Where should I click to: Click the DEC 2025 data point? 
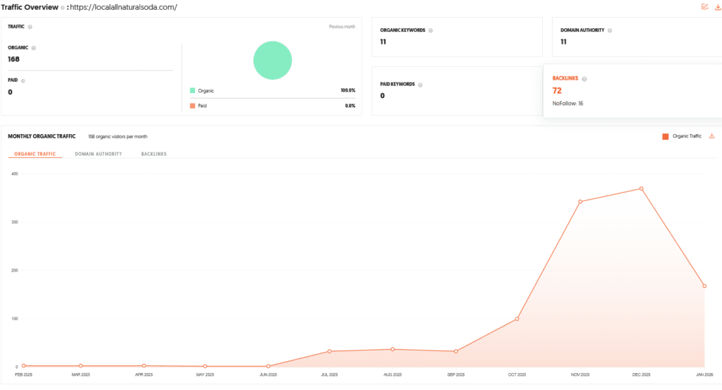(641, 189)
